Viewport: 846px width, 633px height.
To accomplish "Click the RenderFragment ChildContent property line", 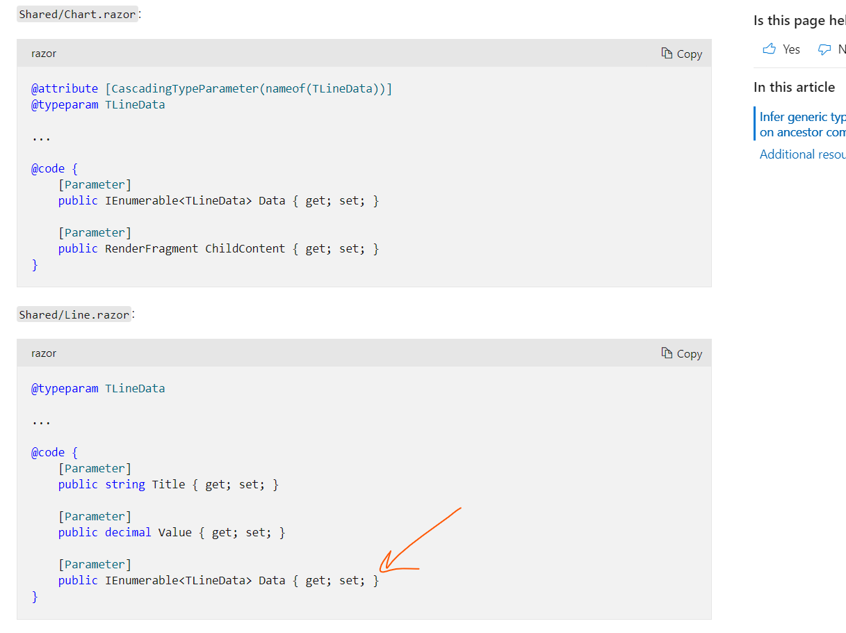I will point(219,248).
